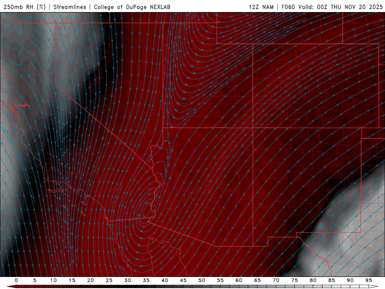This screenshot has height=289, width=385.
Task: Click the "20" color scale label
Action: point(90,280)
